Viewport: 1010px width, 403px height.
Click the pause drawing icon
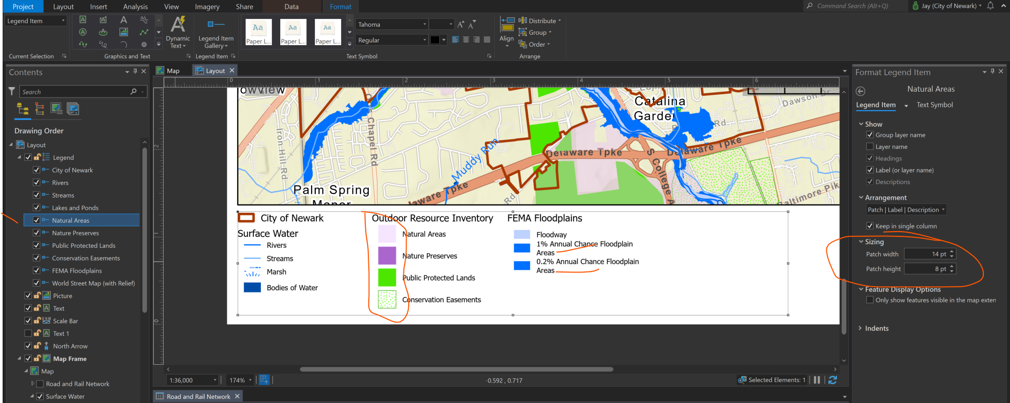pyautogui.click(x=817, y=380)
